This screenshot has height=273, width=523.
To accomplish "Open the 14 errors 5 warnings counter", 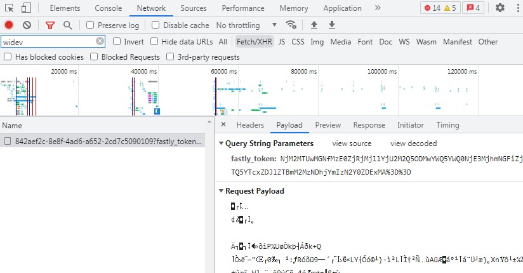I will (x=440, y=8).
